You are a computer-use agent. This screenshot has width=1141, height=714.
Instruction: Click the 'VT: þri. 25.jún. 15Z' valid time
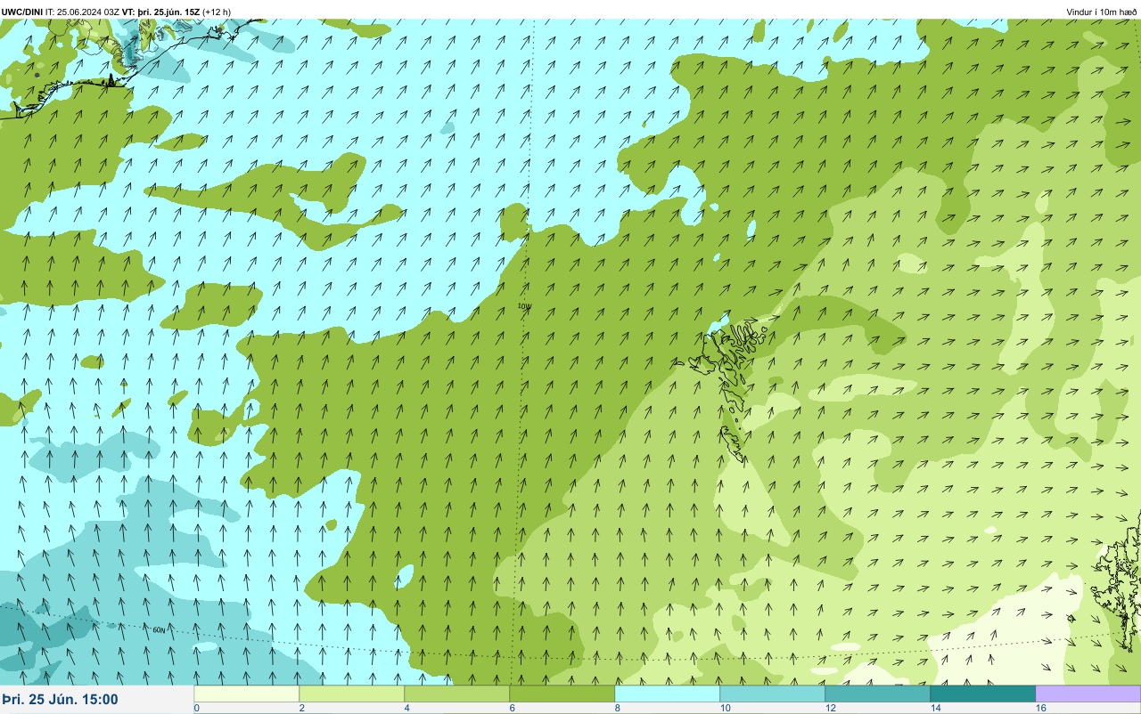(161, 12)
